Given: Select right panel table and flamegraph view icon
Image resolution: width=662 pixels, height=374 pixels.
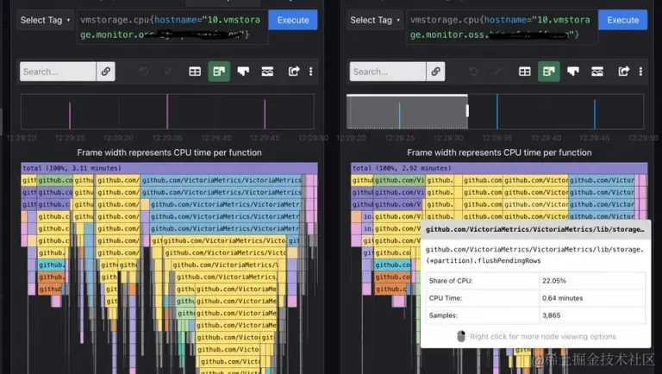Looking at the screenshot, I should click(548, 72).
